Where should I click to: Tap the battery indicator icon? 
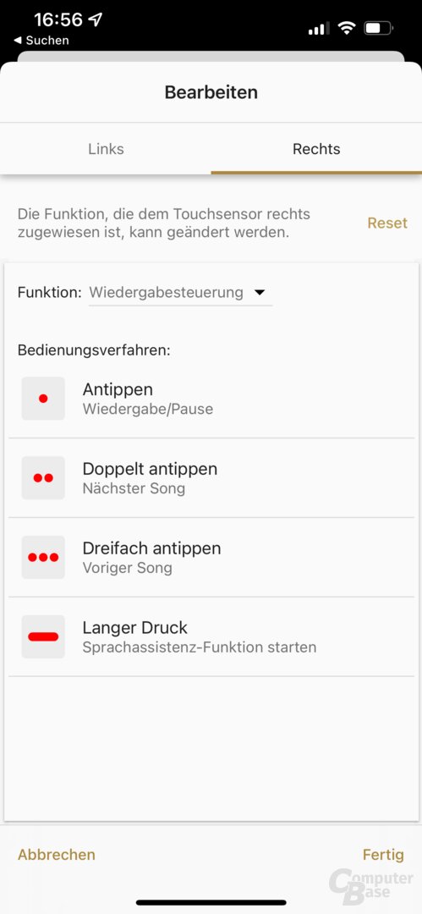378,27
